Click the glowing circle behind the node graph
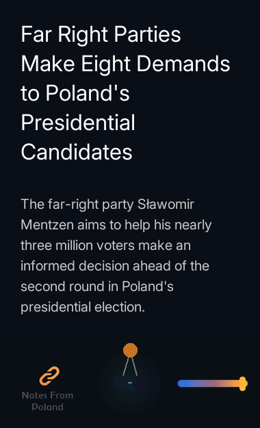The width and height of the screenshot is (260, 428). click(x=130, y=382)
